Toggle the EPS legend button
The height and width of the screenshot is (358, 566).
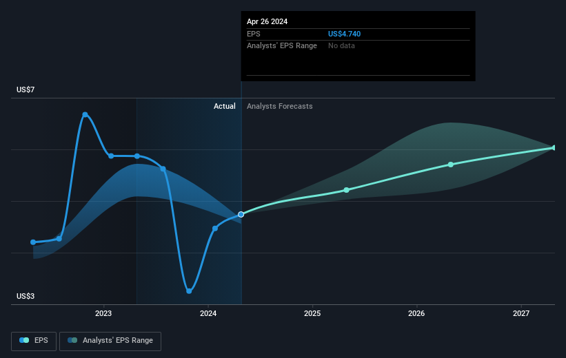[x=34, y=341]
